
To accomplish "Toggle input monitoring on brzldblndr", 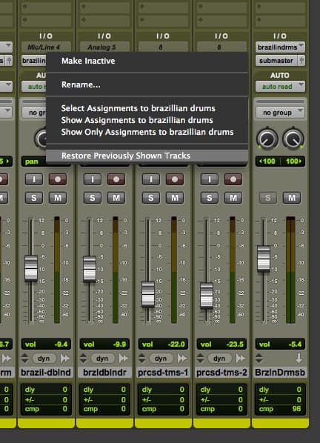I will [93, 179].
